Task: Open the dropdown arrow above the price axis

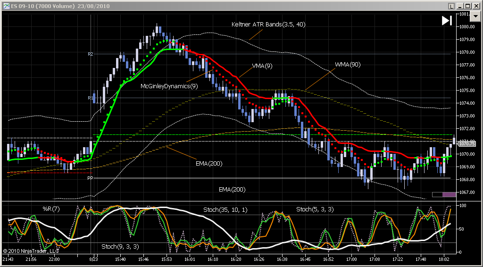Action: (475, 17)
